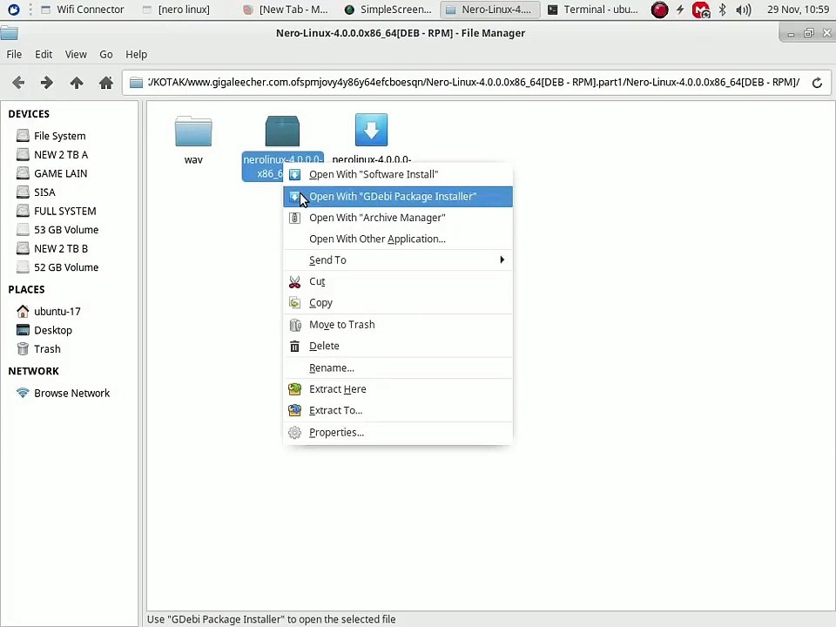
Task: Choose Open With Other Application...
Action: (398, 239)
